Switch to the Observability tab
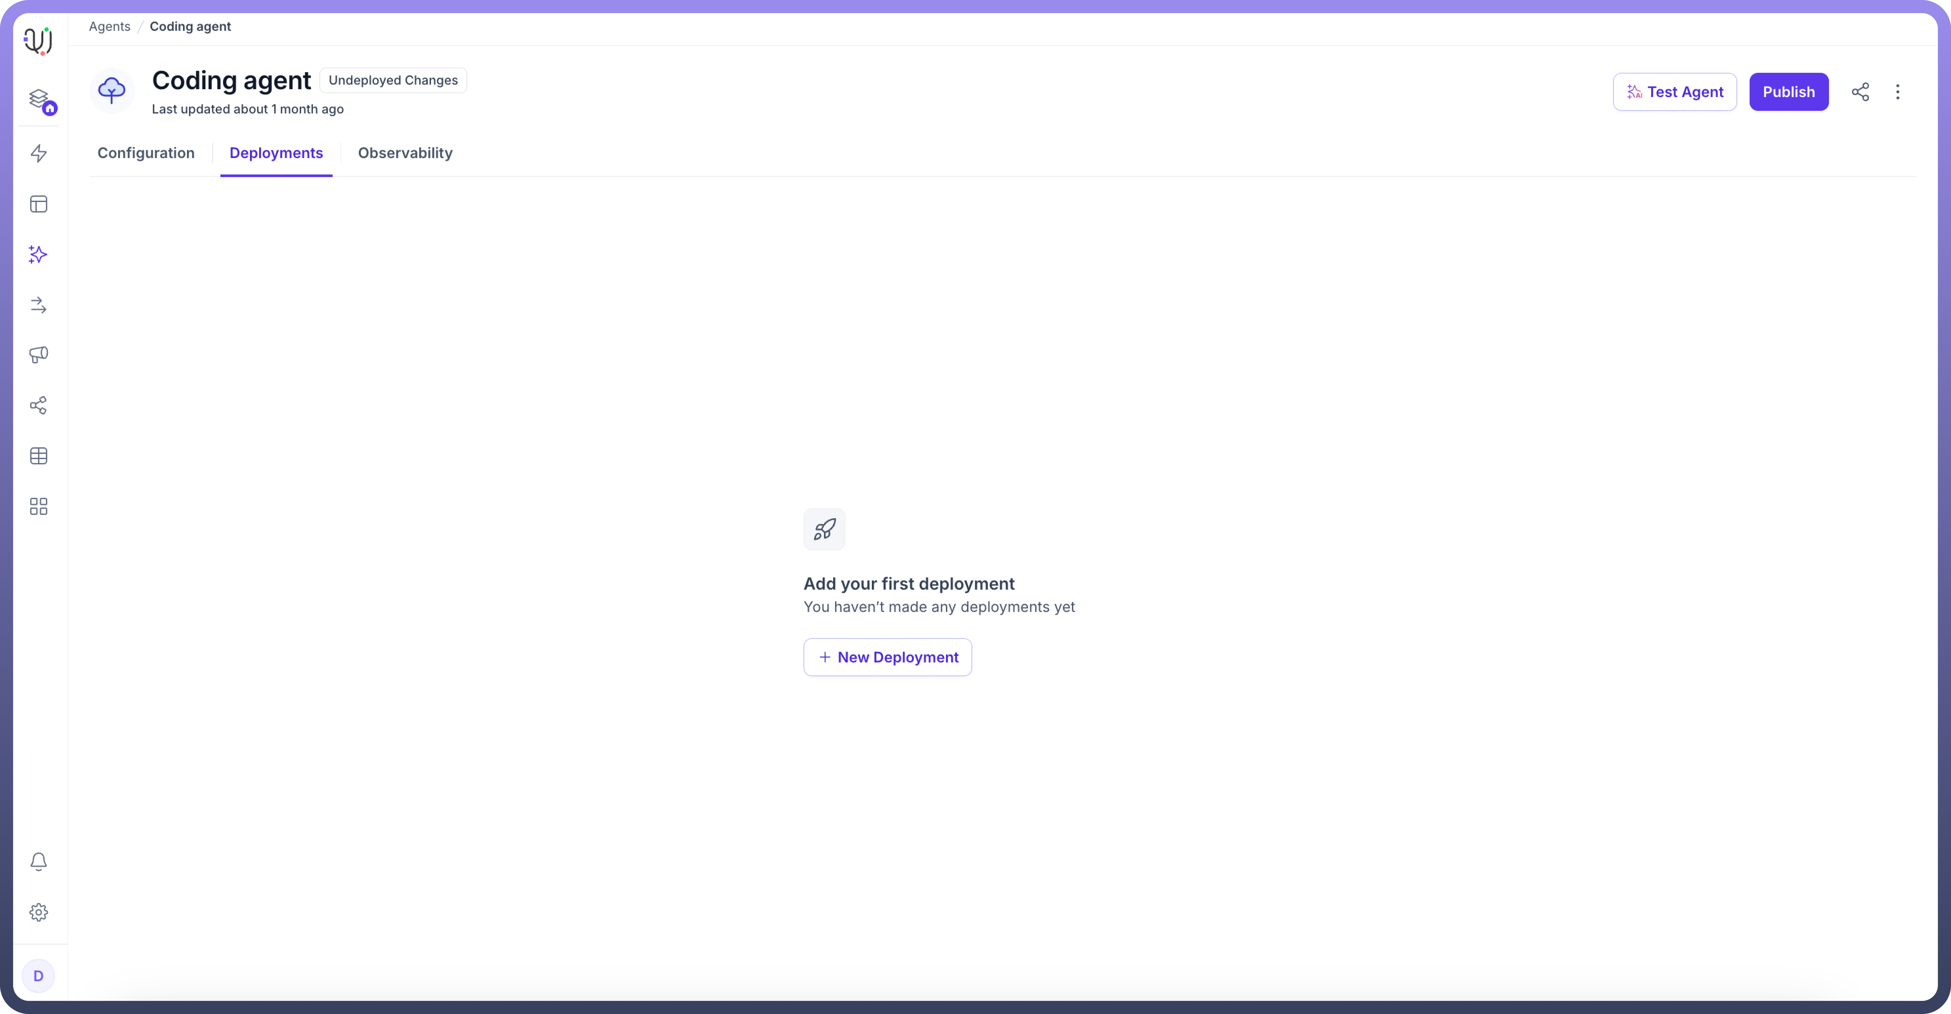Screen dimensions: 1951x1014 405,153
